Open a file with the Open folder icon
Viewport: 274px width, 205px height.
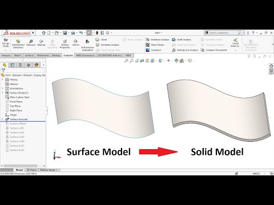(x=57, y=33)
